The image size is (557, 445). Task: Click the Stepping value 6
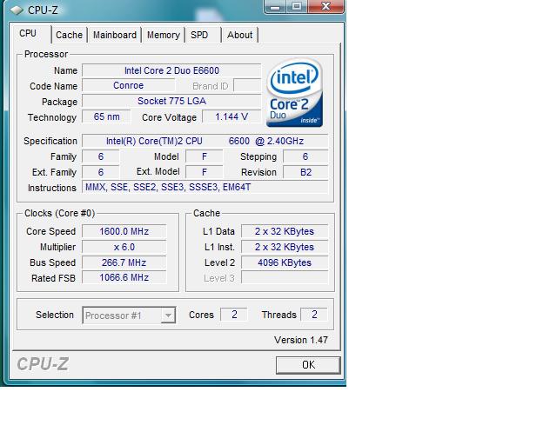click(305, 156)
